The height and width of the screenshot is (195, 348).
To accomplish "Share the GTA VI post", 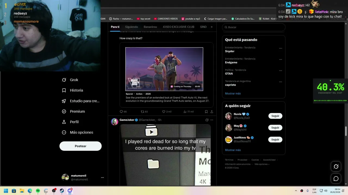I will click(x=212, y=112).
